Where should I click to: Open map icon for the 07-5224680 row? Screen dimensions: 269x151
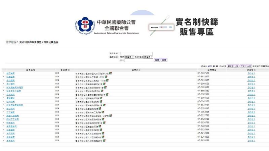click(105, 87)
